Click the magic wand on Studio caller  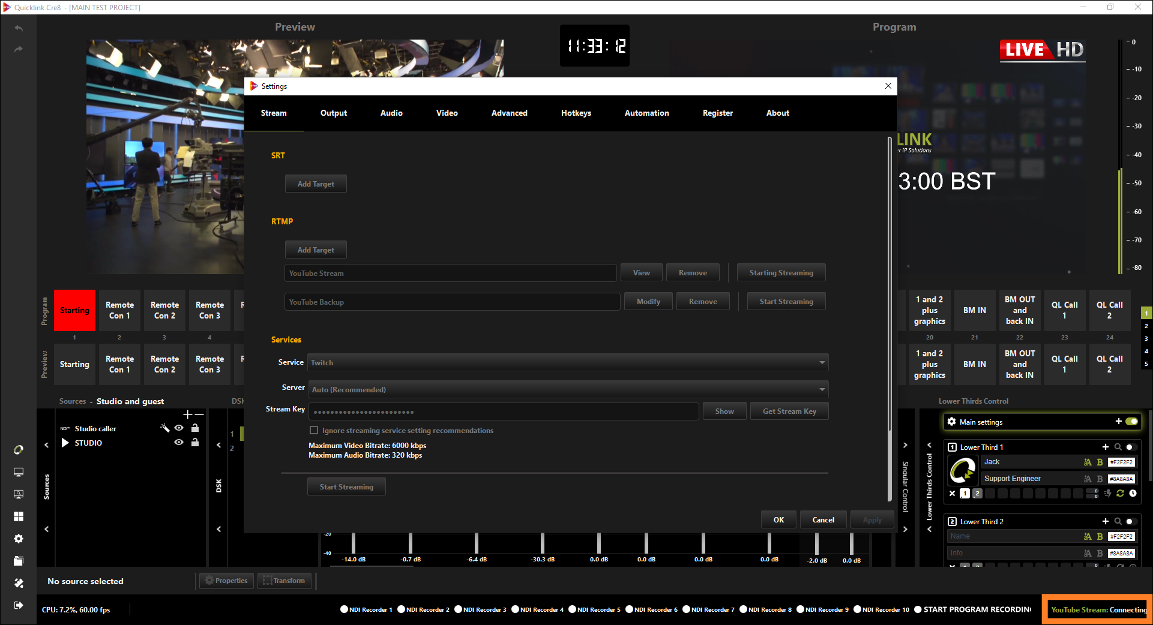click(x=165, y=428)
